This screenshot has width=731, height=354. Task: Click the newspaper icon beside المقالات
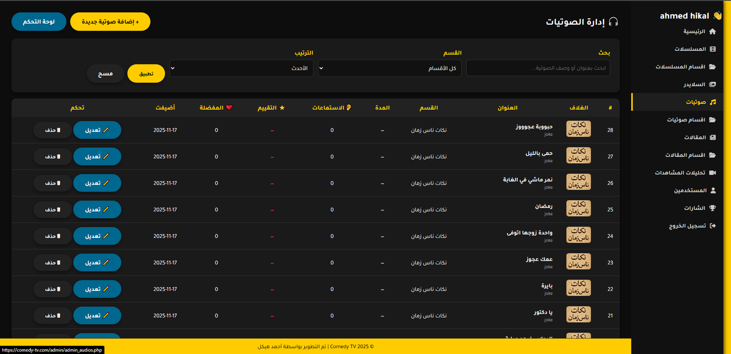712,137
